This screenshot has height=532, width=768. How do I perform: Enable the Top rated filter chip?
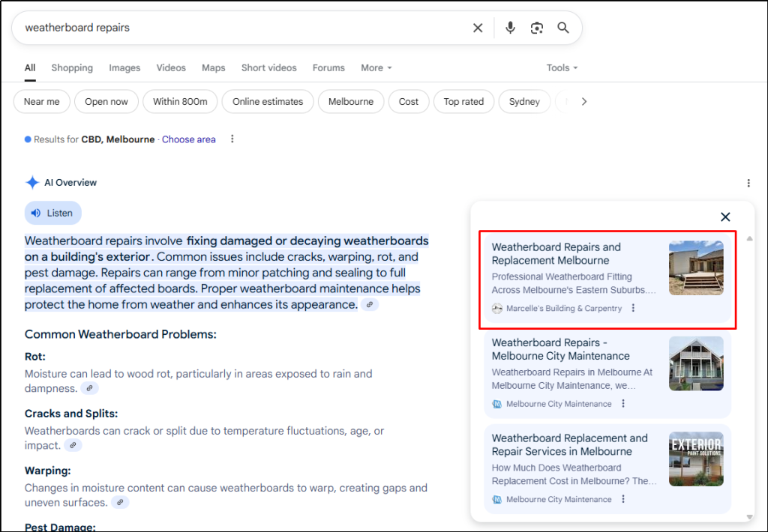point(463,102)
